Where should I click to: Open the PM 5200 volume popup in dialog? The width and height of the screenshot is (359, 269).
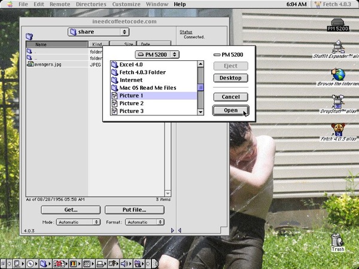click(157, 54)
